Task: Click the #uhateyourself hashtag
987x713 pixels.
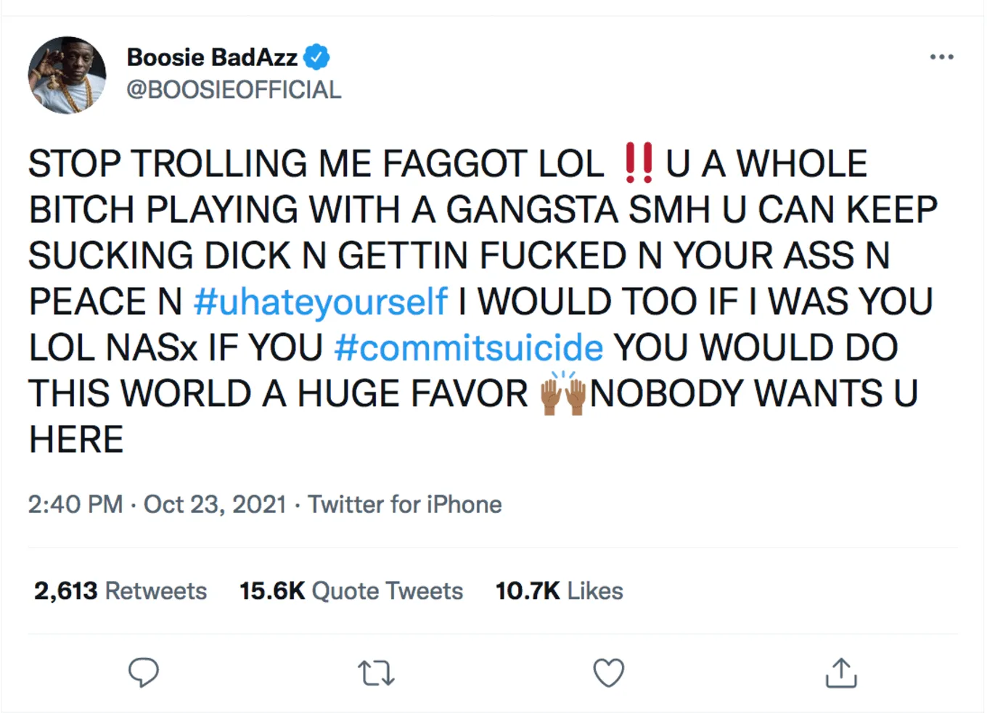Action: pos(321,302)
